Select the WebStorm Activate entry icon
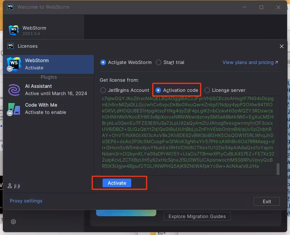This screenshot has height=235, width=290. point(13,64)
